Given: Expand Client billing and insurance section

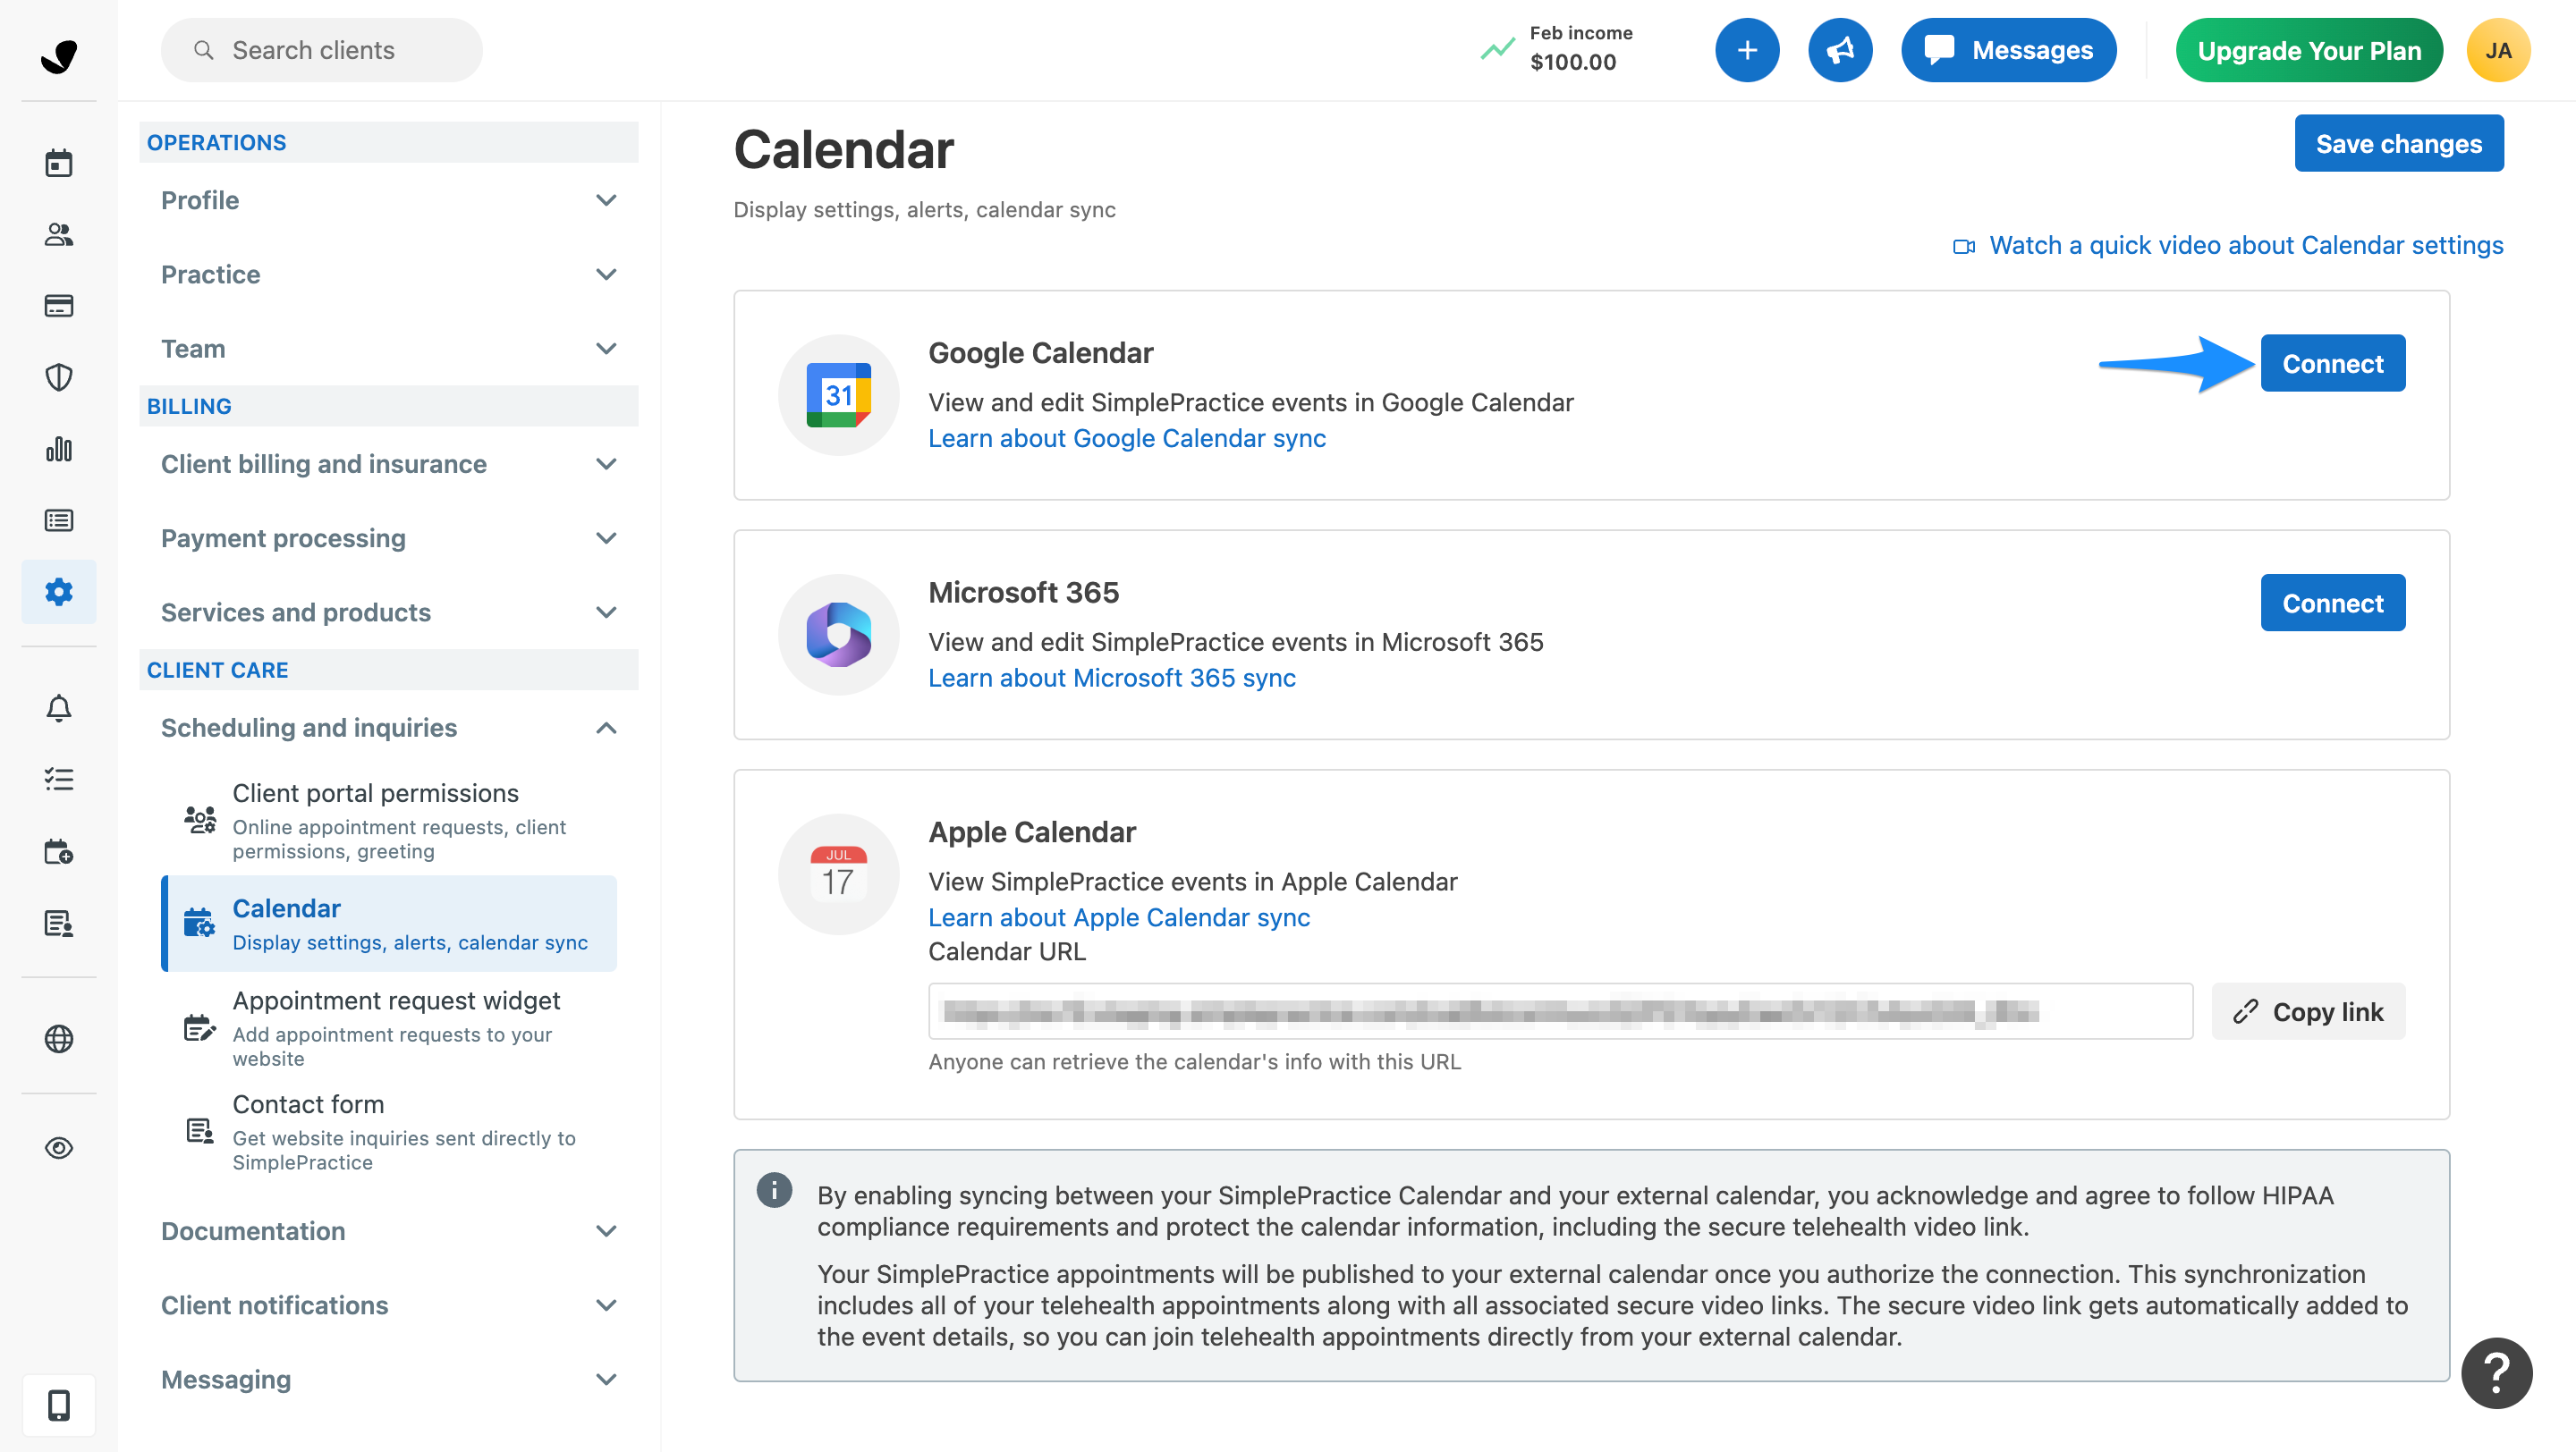Looking at the screenshot, I should (x=388, y=464).
